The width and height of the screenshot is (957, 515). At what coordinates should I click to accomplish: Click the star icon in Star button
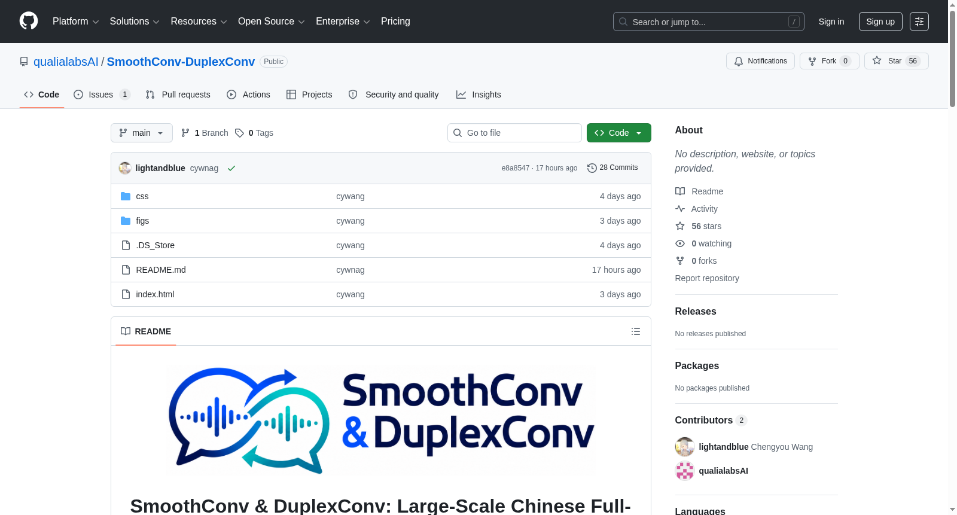(877, 60)
